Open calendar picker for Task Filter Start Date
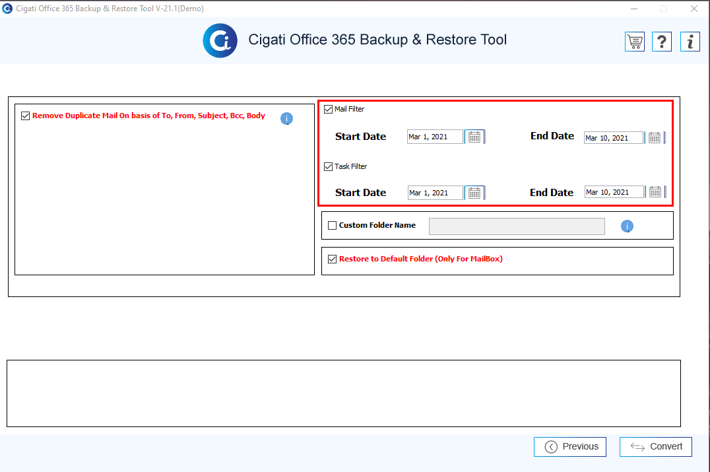The width and height of the screenshot is (710, 472). [x=474, y=193]
